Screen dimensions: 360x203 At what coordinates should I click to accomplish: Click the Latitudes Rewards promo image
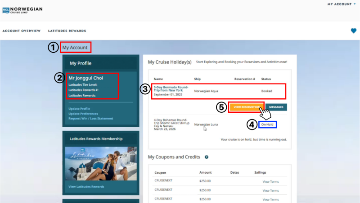pyautogui.click(x=101, y=164)
